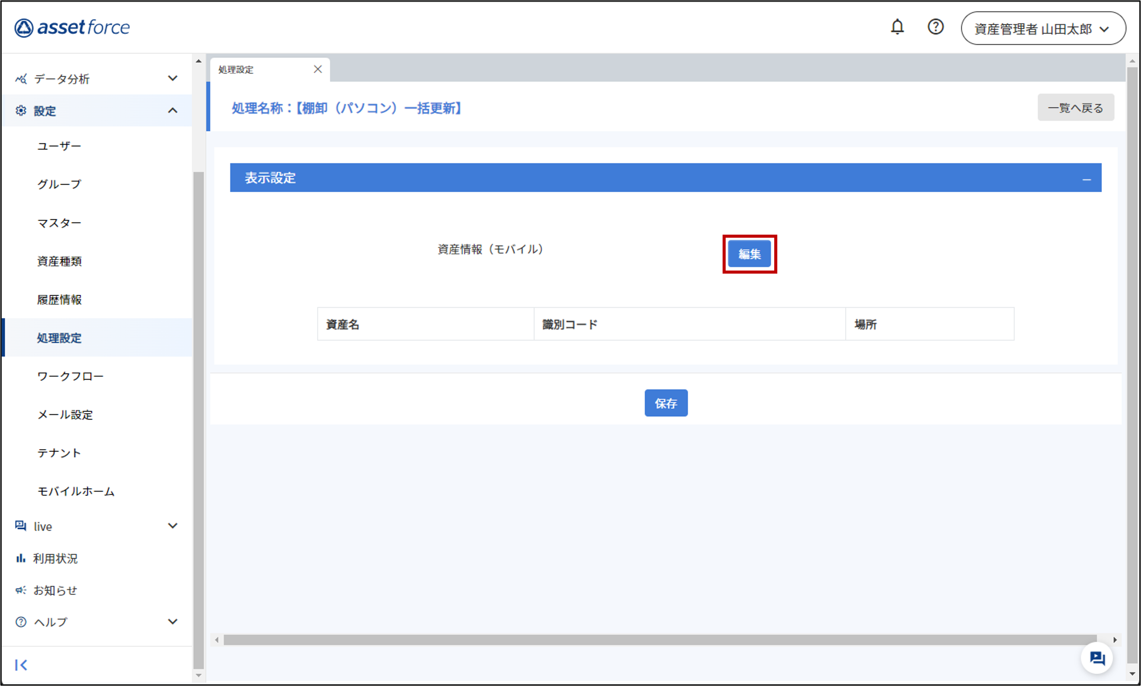Screen dimensions: 1141x686
Task: Click the 資産情報（モバイル） label
Action: click(x=490, y=249)
